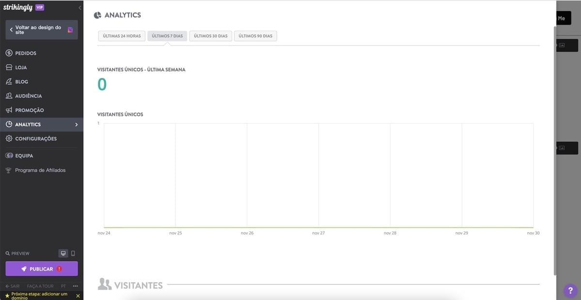Click the nov 26 axis label
The width and height of the screenshot is (581, 300).
pos(247,233)
